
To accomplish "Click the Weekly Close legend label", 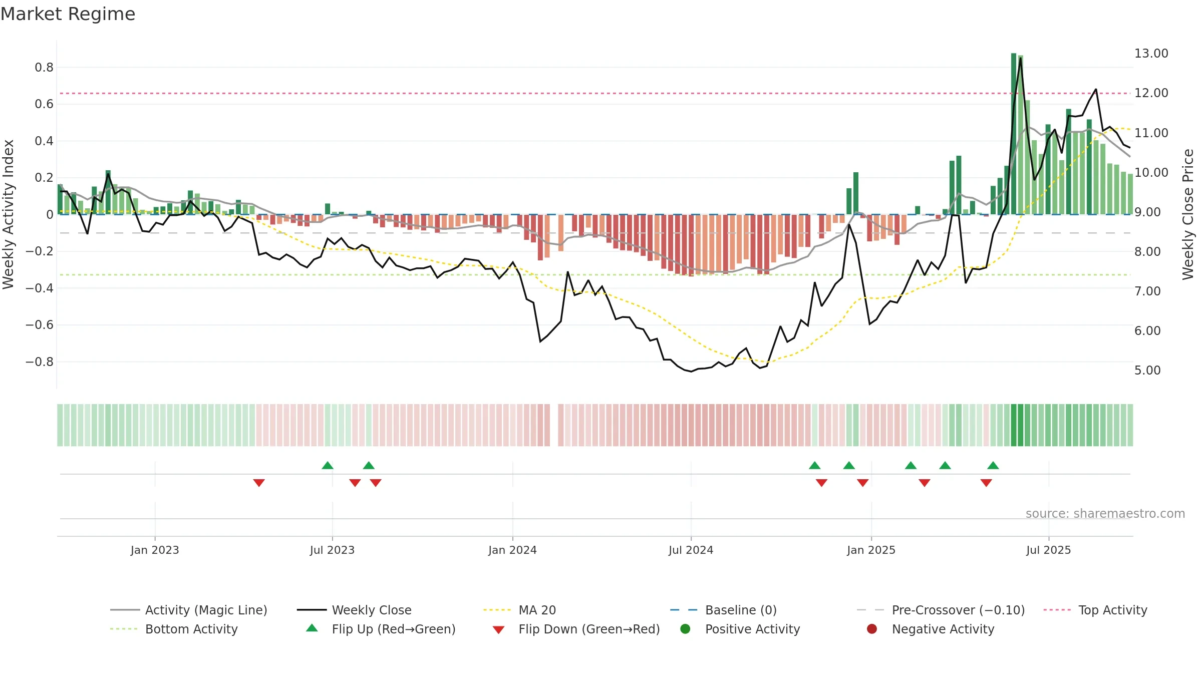I will point(372,610).
